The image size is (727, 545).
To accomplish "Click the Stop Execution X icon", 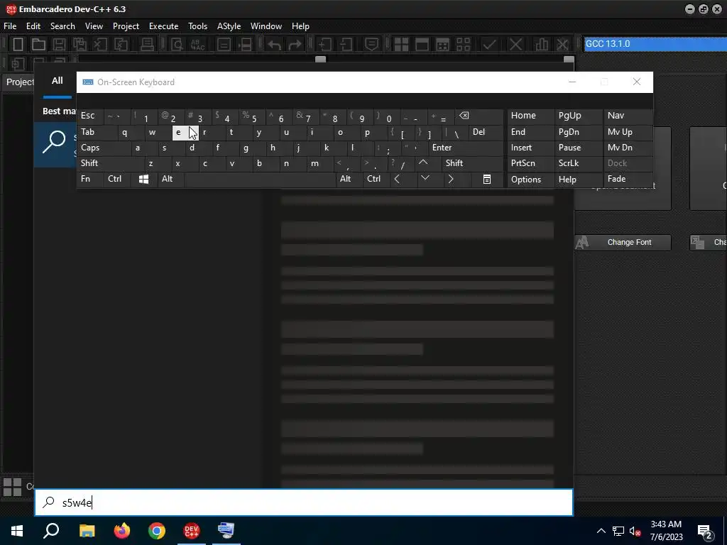I will [x=515, y=45].
